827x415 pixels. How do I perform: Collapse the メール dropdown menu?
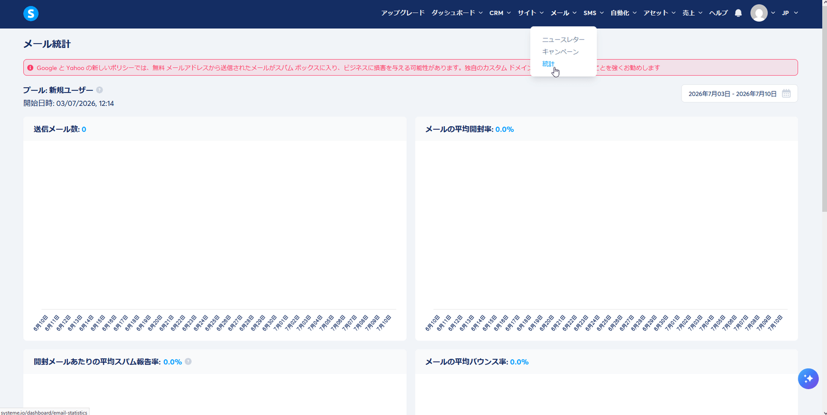click(563, 13)
